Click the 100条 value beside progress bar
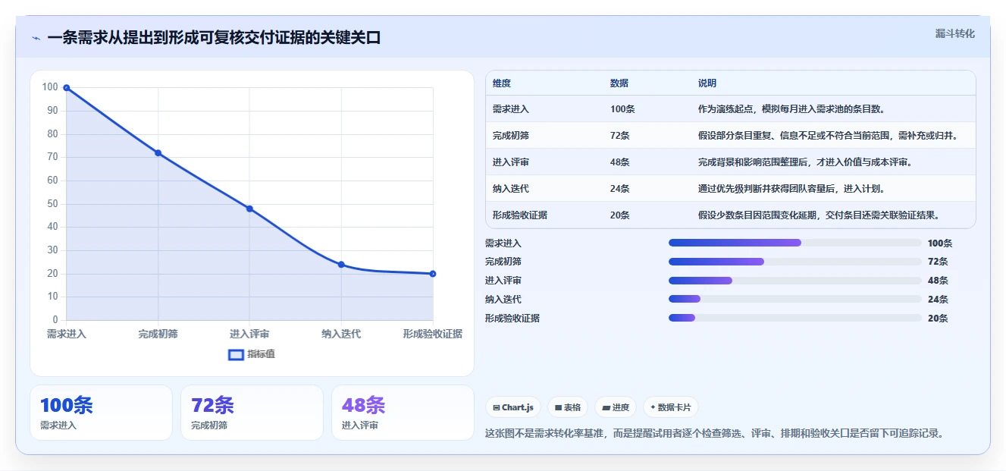This screenshot has height=471, width=1006. [940, 243]
